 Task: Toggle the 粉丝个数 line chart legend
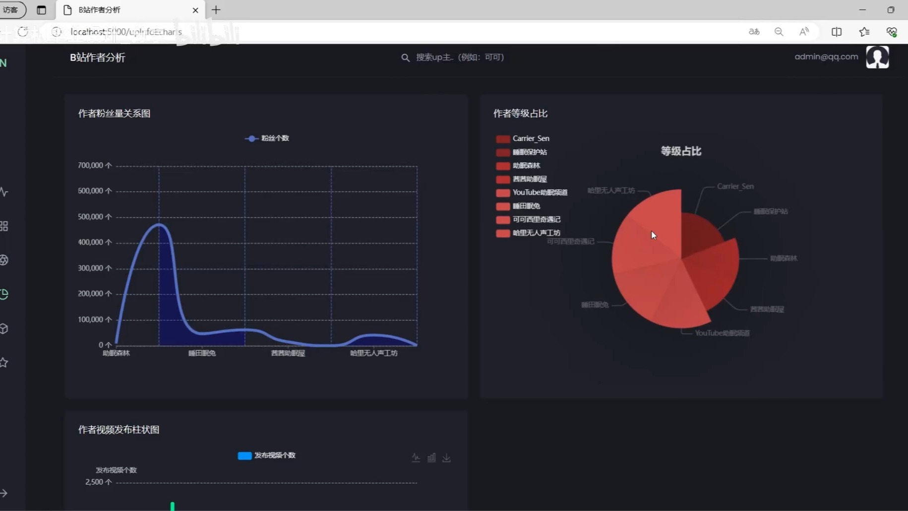267,138
